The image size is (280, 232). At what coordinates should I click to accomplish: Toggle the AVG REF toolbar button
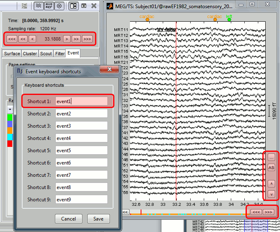click(49, 6)
